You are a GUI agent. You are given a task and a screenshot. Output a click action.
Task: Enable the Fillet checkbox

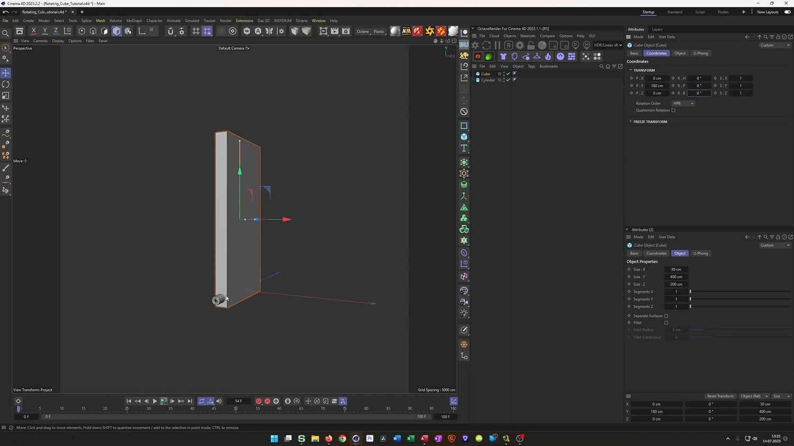pyautogui.click(x=666, y=323)
